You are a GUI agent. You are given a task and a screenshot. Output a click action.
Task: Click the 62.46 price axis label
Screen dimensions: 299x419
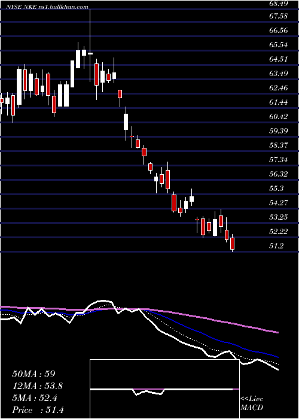[278, 87]
